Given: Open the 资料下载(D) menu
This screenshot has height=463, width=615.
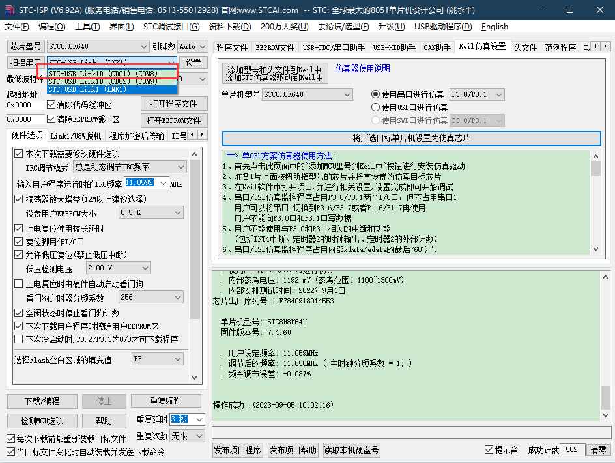Looking at the screenshot, I should [230, 27].
